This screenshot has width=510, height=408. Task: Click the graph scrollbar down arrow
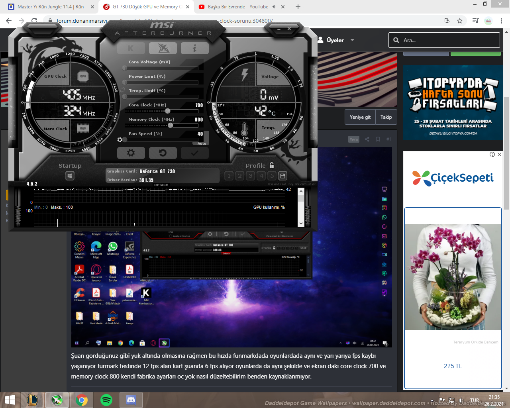point(301,223)
